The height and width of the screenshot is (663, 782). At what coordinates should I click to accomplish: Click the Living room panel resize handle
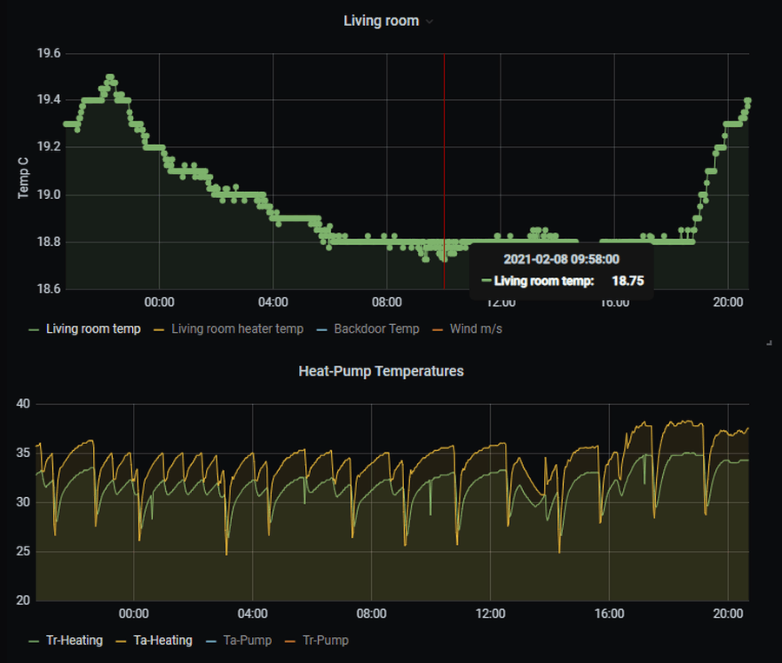(x=770, y=342)
